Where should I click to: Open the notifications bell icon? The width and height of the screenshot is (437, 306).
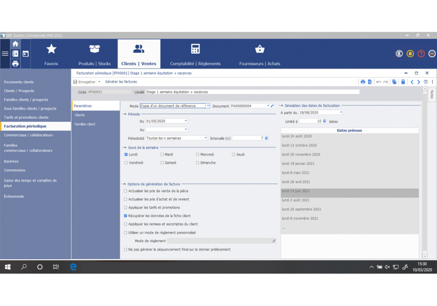(x=410, y=53)
